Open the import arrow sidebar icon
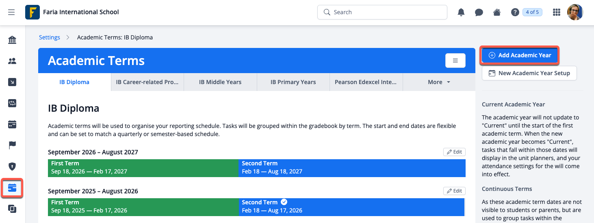This screenshot has height=223, width=594. 12,82
